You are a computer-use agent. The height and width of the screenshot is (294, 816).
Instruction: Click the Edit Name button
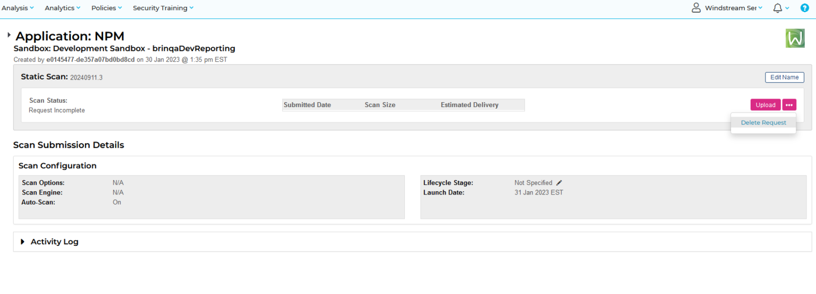point(784,77)
